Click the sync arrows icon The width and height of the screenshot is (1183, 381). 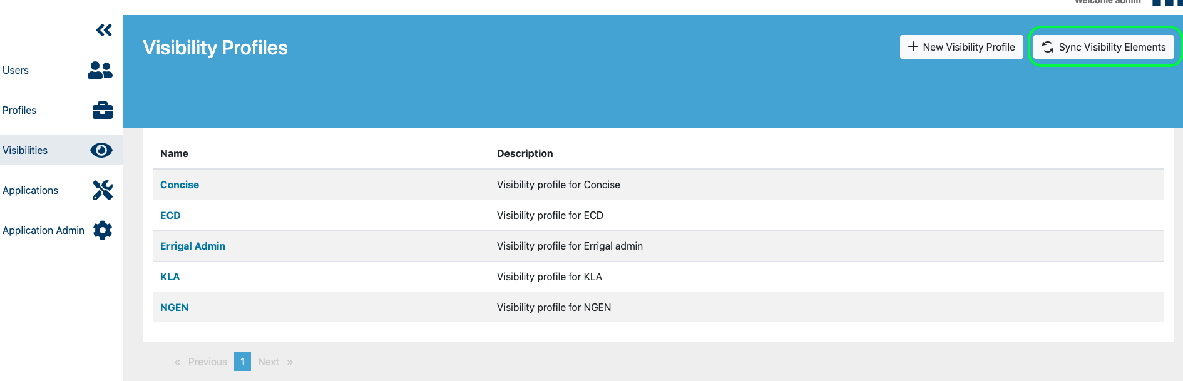pyautogui.click(x=1048, y=47)
